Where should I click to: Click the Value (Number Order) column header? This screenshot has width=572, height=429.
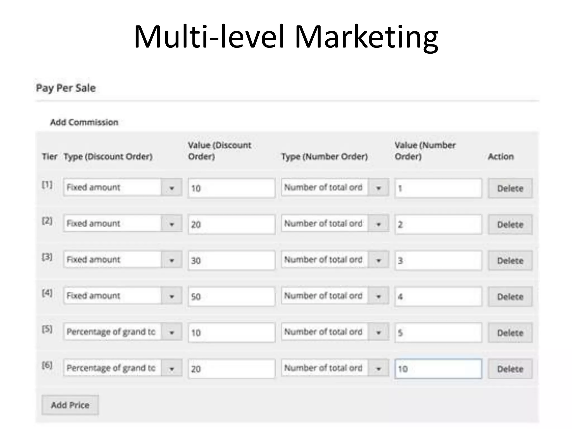point(425,151)
